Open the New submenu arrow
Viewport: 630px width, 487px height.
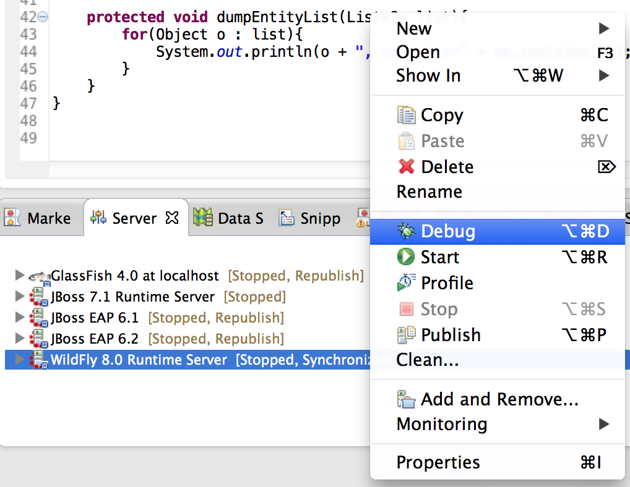(x=604, y=28)
